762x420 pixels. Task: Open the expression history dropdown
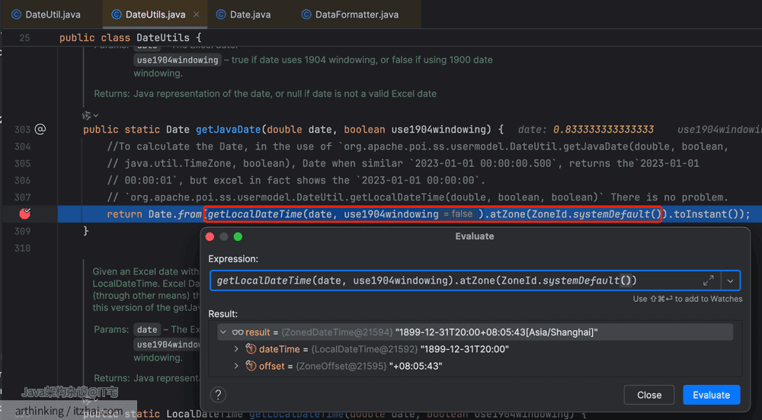(730, 281)
